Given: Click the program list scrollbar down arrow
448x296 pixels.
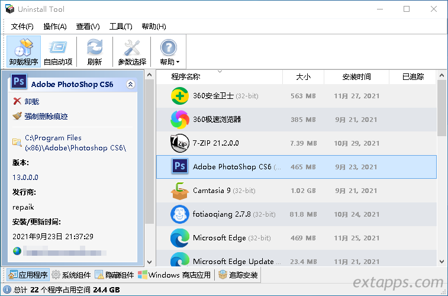Looking at the screenshot, I should pos(441,262).
